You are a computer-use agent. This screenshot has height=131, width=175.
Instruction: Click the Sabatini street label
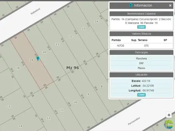click(35, 11)
